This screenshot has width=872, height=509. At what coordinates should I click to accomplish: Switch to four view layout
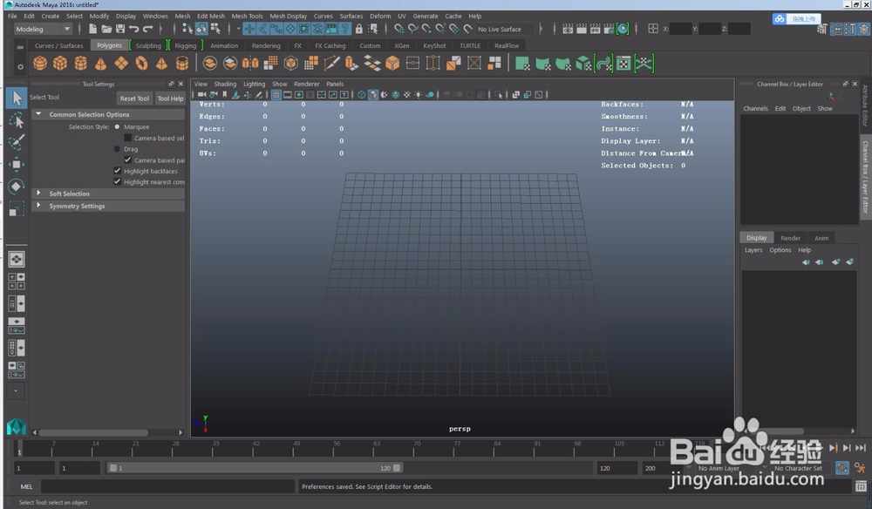16,282
